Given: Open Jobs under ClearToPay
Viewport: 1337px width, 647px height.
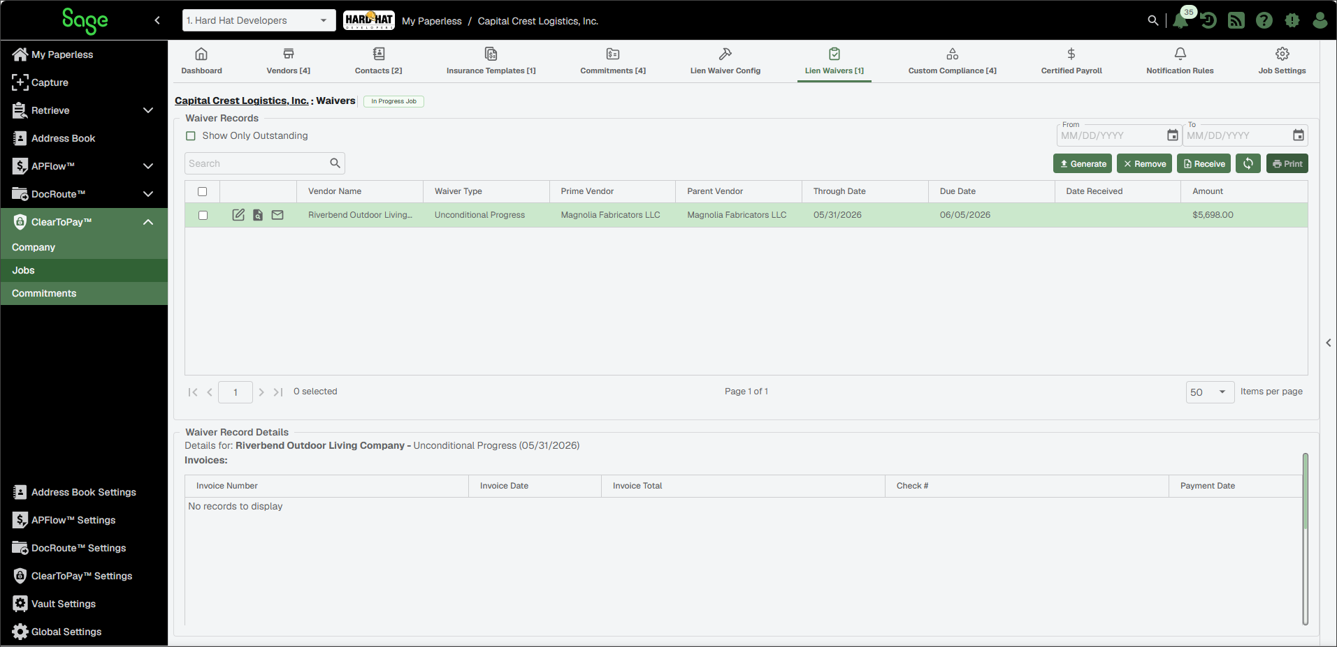Looking at the screenshot, I should coord(84,270).
